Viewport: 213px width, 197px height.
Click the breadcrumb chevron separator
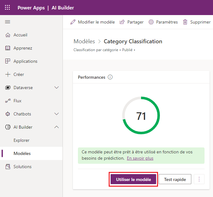pos(100,41)
